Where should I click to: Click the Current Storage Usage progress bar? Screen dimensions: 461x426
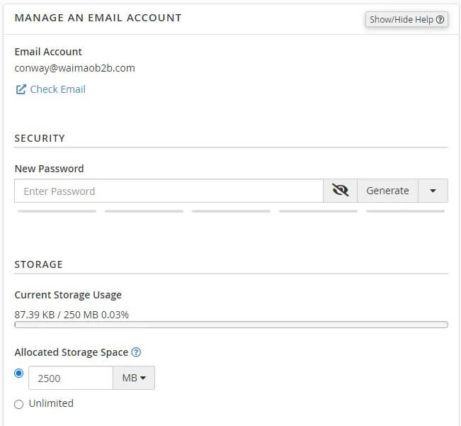tap(231, 325)
